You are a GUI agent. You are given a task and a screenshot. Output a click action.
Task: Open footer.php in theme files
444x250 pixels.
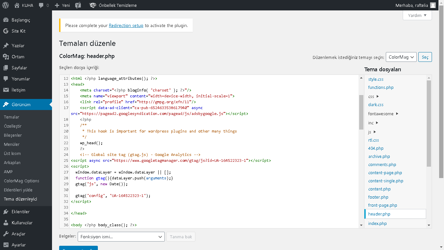coord(378,197)
